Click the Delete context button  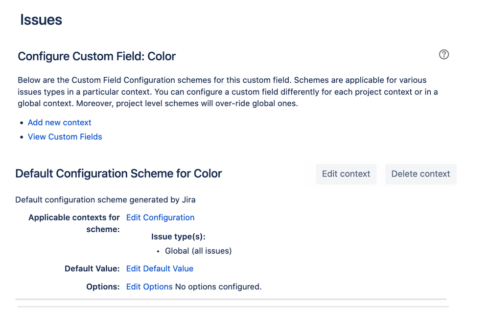coord(420,174)
